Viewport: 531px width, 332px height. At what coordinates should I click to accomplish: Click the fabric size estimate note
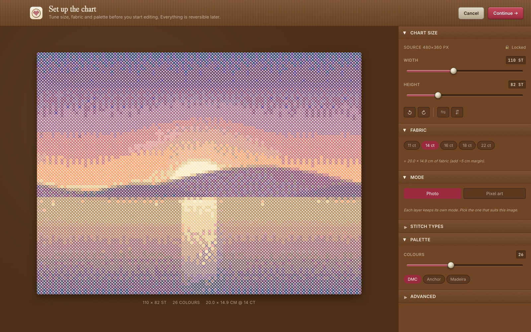click(444, 161)
